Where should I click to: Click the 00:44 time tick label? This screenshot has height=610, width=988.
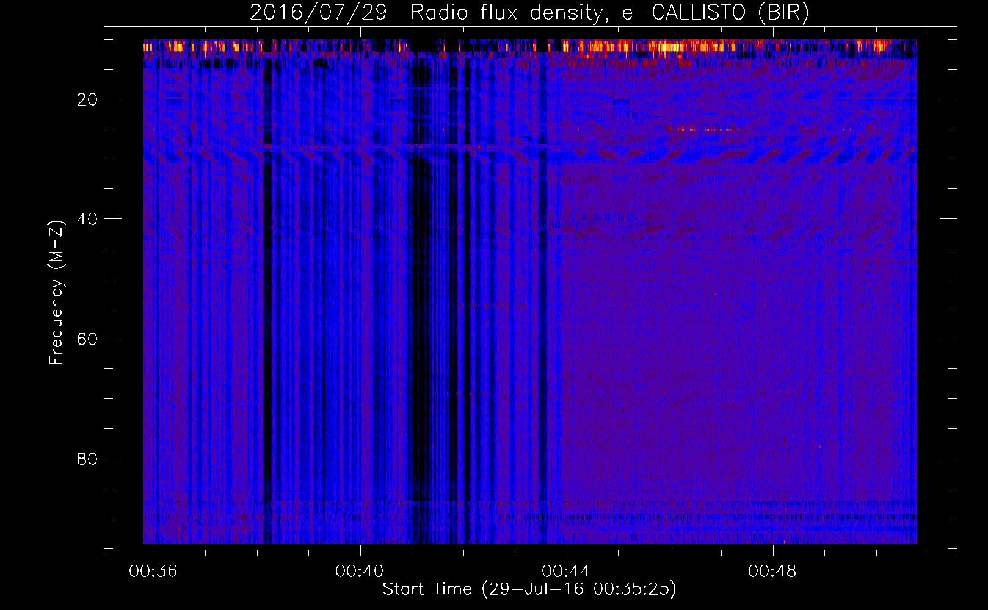coord(566,571)
